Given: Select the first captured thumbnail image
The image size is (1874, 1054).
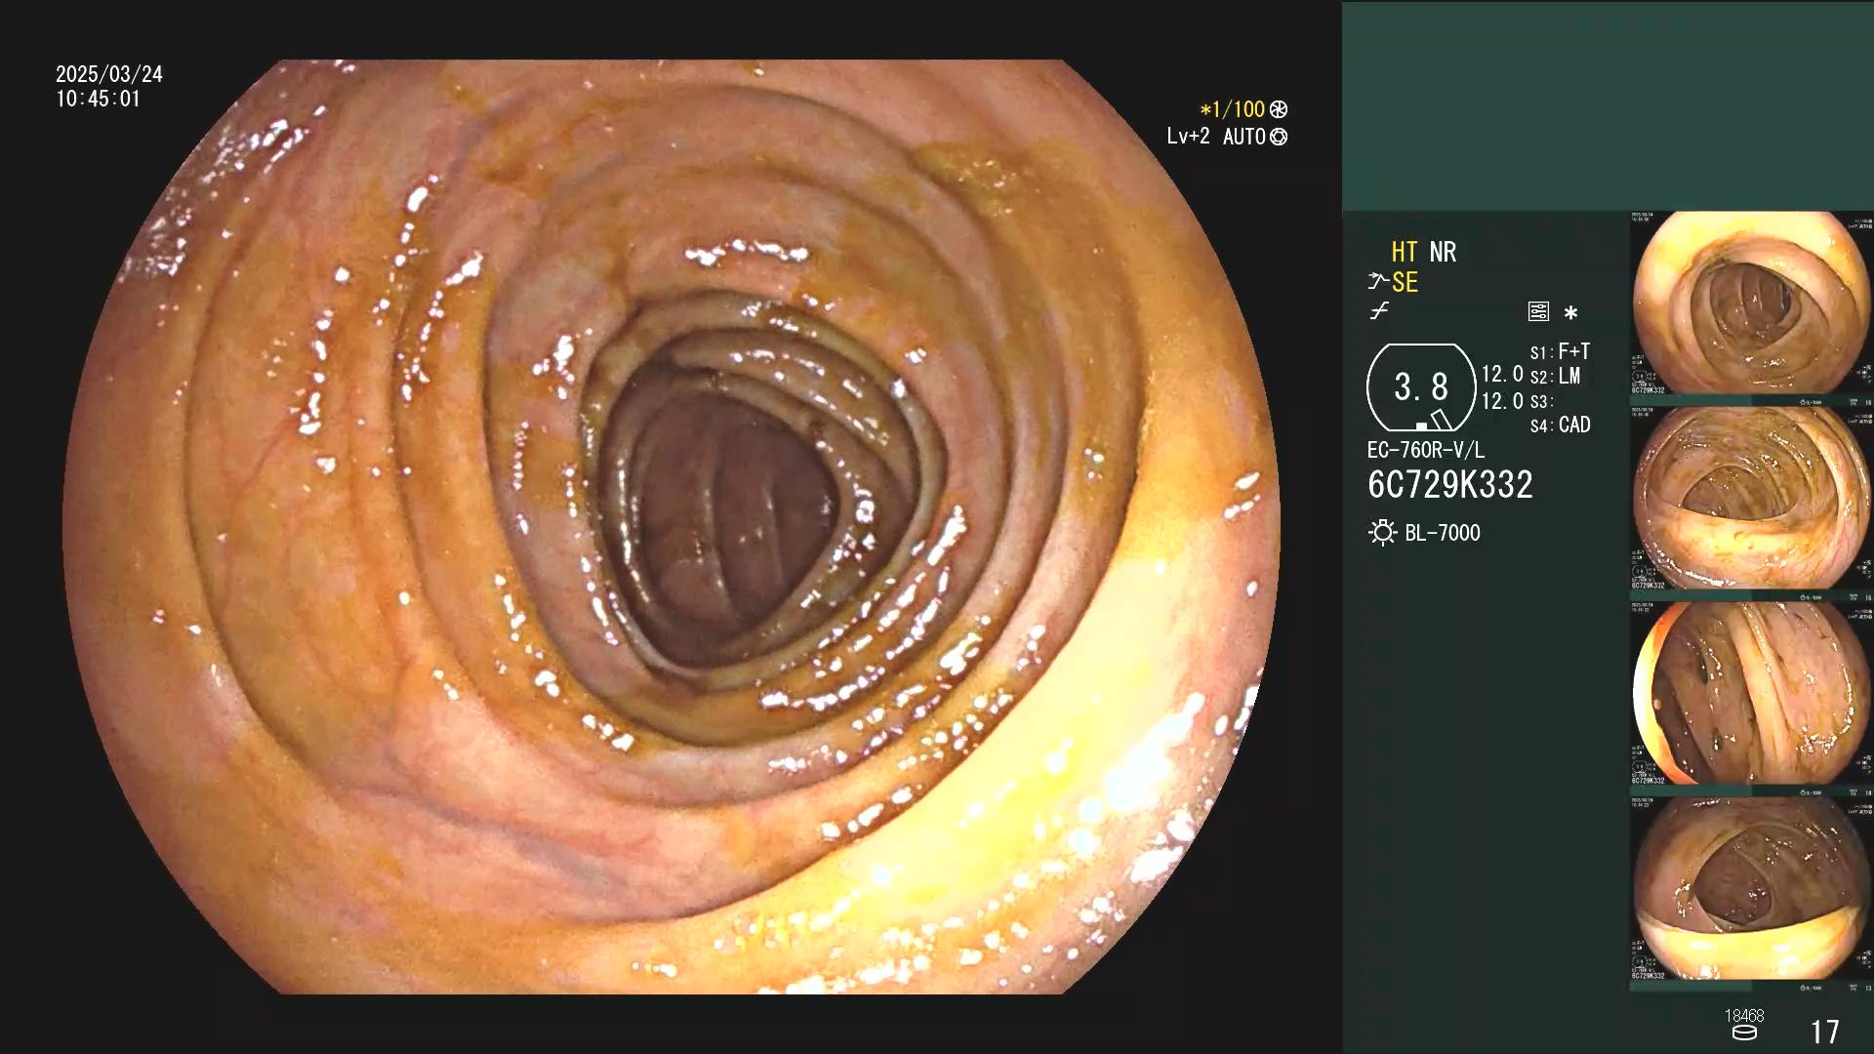Looking at the screenshot, I should tap(1752, 303).
